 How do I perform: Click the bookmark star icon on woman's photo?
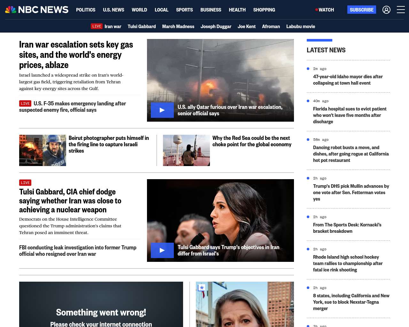click(202, 288)
